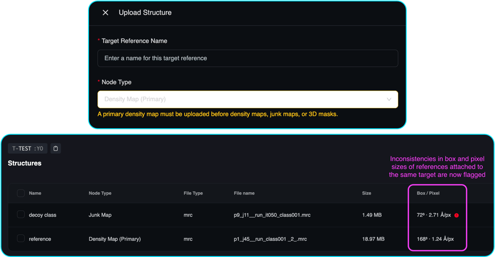Click the 18.97 MB size value
The image size is (495, 257).
pyautogui.click(x=373, y=239)
